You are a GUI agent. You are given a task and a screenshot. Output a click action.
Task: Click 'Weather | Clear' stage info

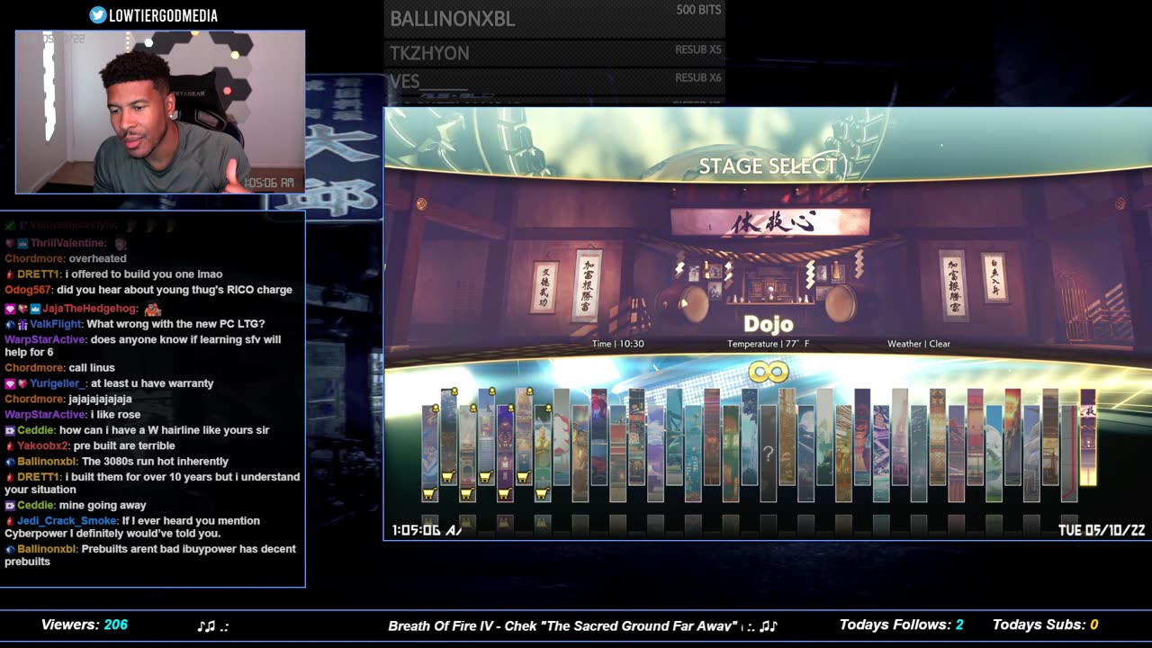[x=919, y=344]
